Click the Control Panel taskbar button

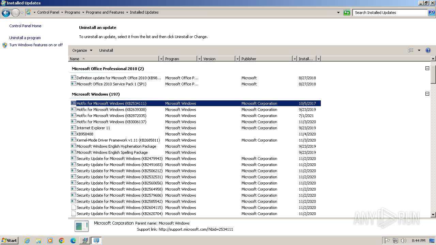[x=96, y=241]
